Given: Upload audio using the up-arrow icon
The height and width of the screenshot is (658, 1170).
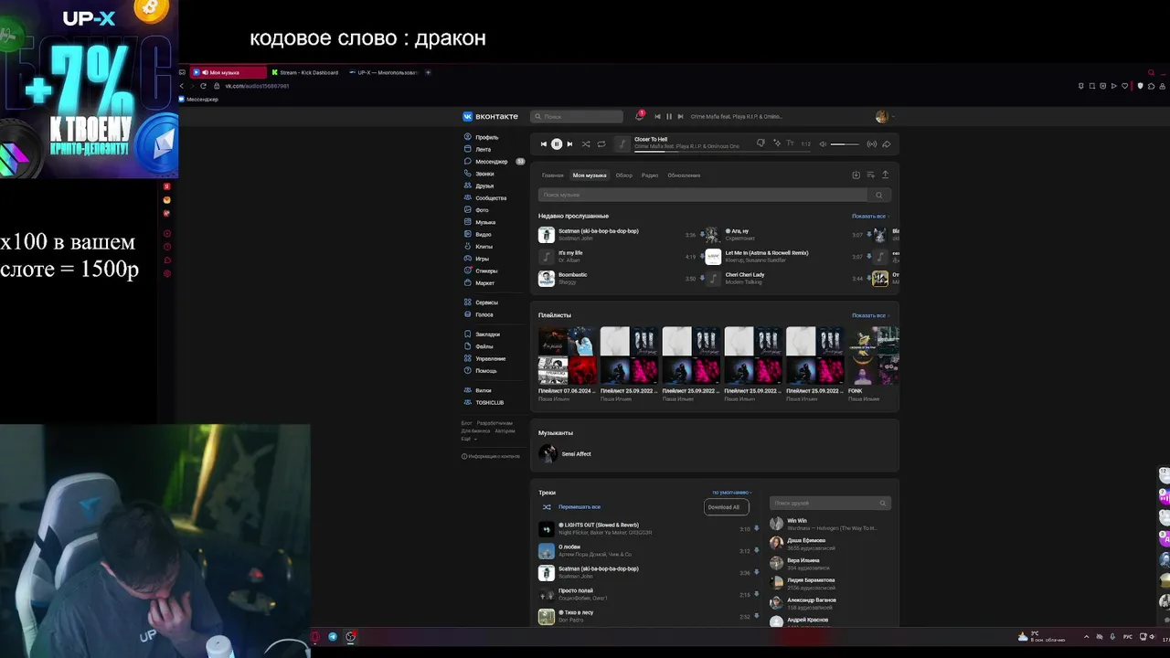Looking at the screenshot, I should (885, 175).
